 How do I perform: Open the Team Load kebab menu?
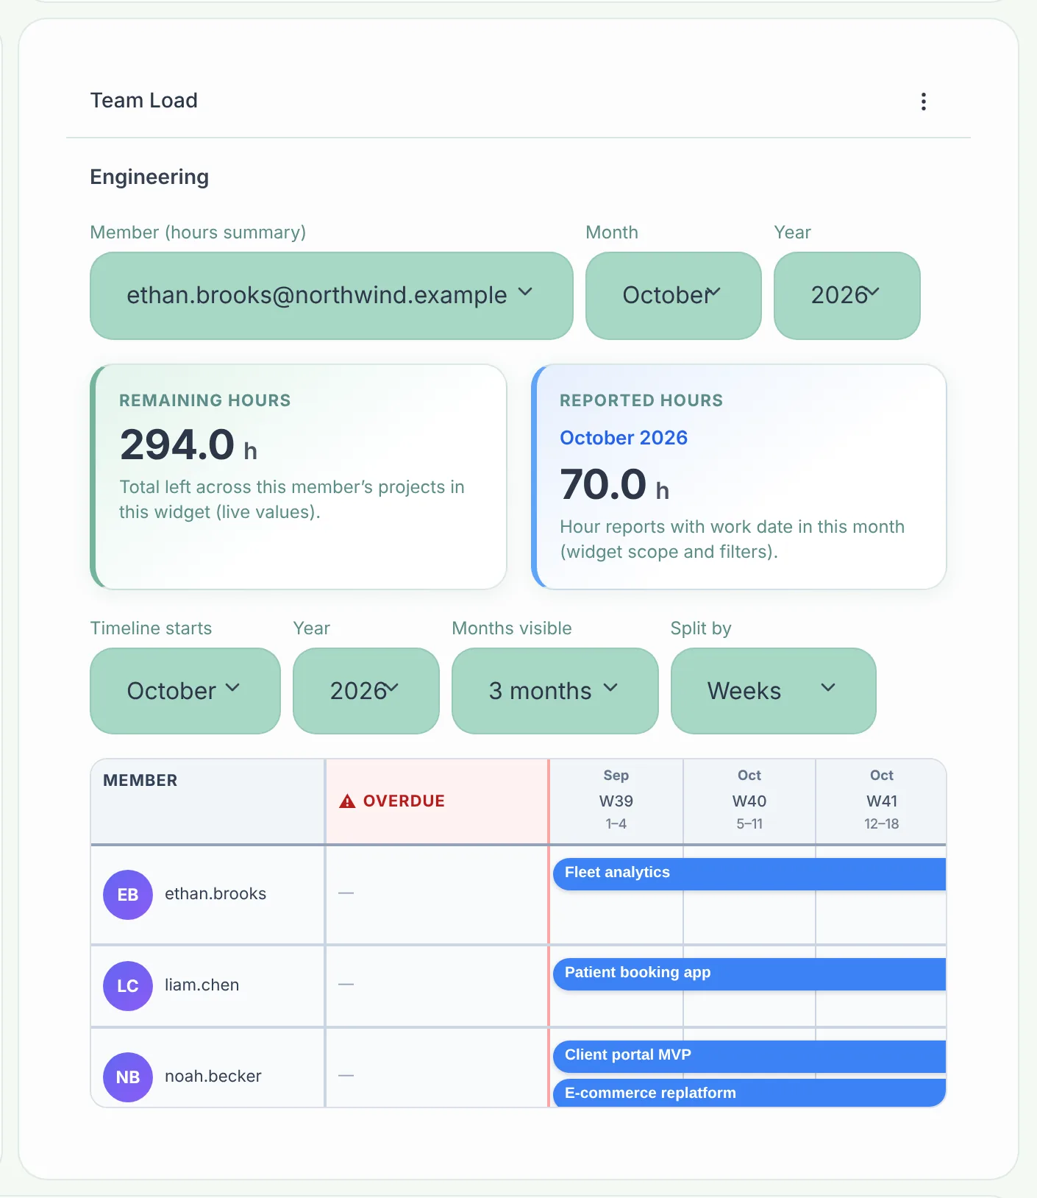[924, 102]
